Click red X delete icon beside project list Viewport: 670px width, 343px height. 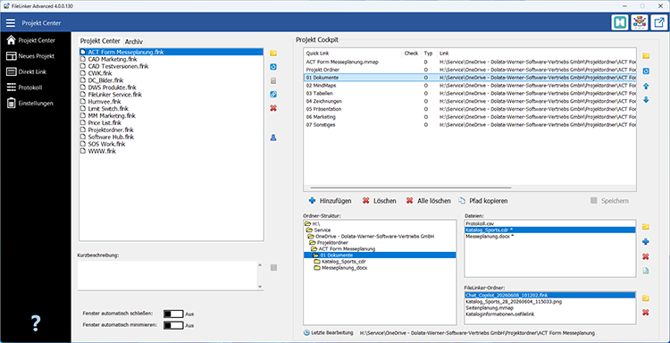[x=273, y=108]
